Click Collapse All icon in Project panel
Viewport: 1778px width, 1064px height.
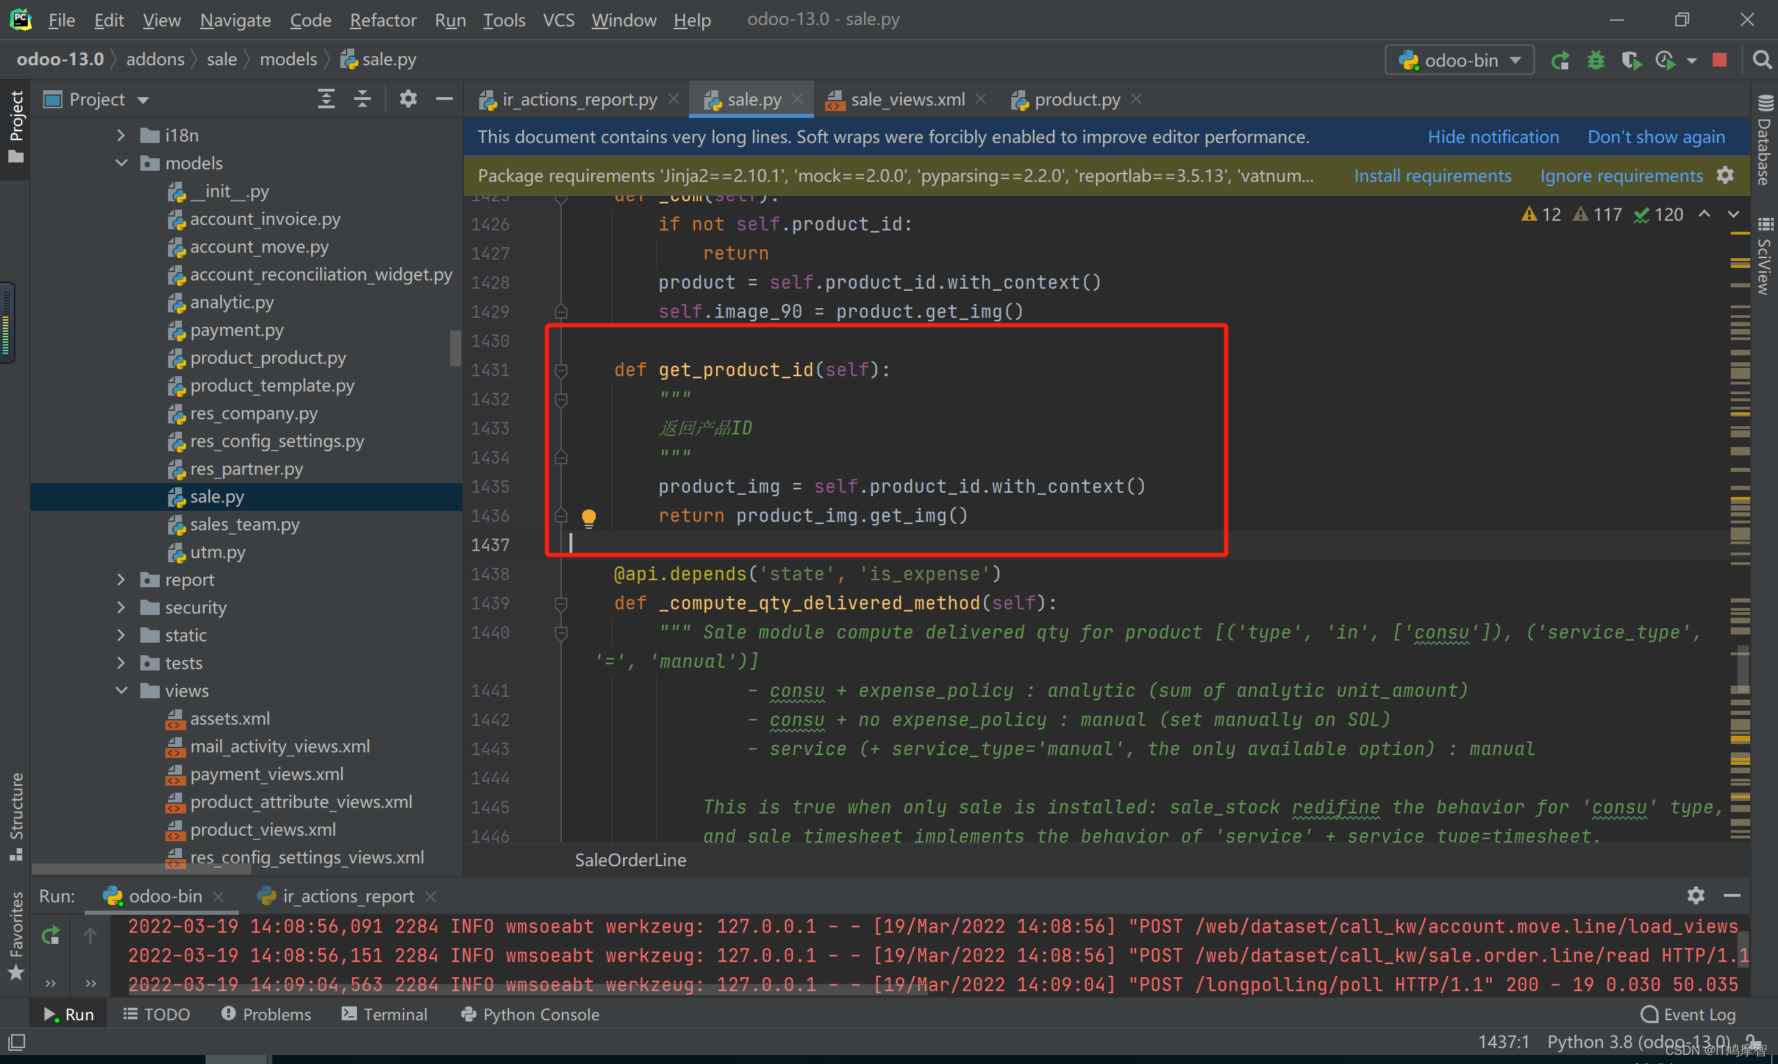point(363,99)
